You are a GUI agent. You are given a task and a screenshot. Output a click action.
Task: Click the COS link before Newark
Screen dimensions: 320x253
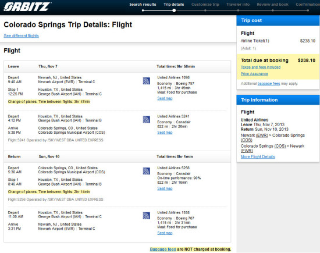point(280,146)
